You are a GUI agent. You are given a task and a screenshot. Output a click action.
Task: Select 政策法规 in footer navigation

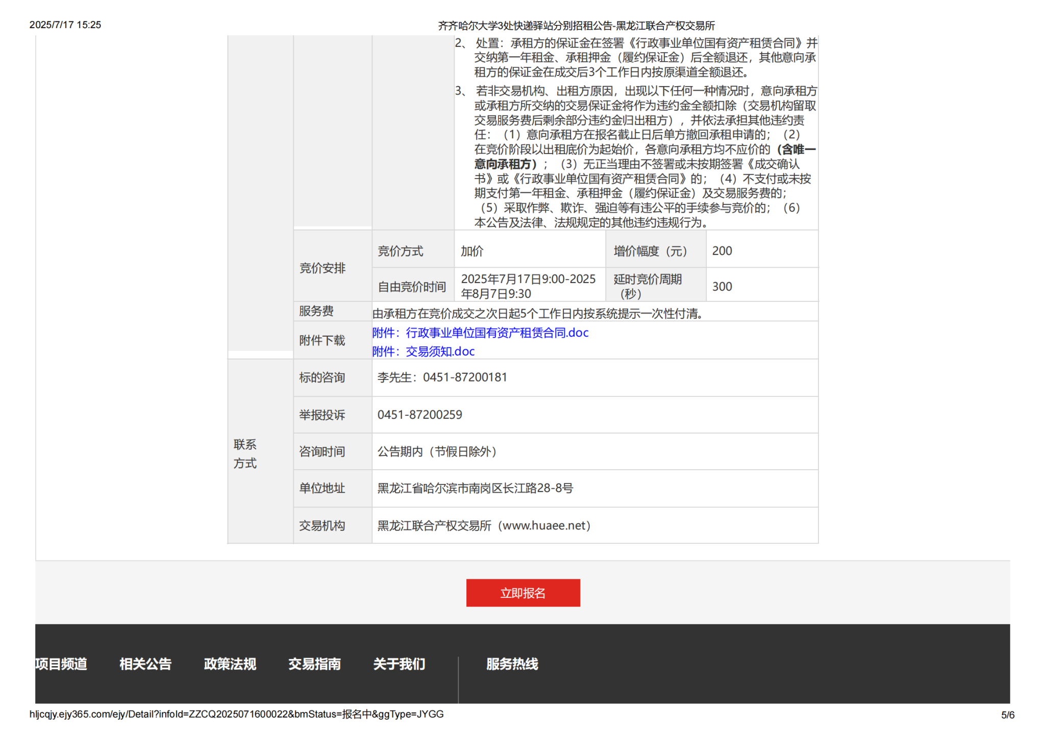tap(230, 664)
